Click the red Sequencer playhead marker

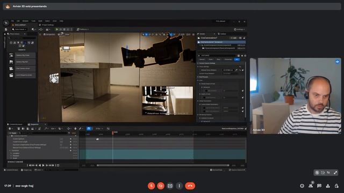pyautogui.click(x=113, y=132)
